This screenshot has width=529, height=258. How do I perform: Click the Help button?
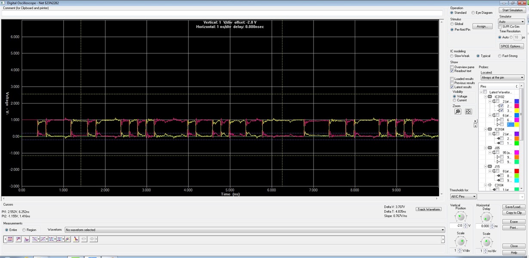point(514,252)
